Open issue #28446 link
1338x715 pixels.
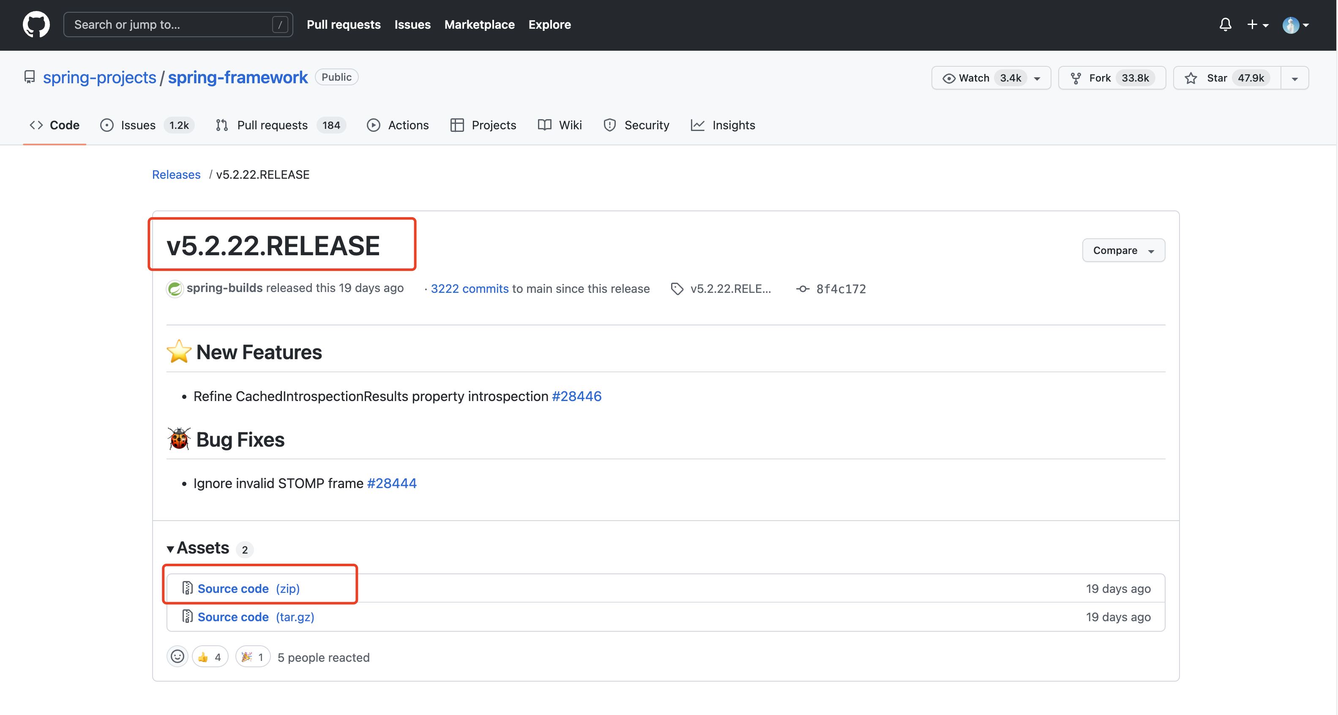pos(576,396)
